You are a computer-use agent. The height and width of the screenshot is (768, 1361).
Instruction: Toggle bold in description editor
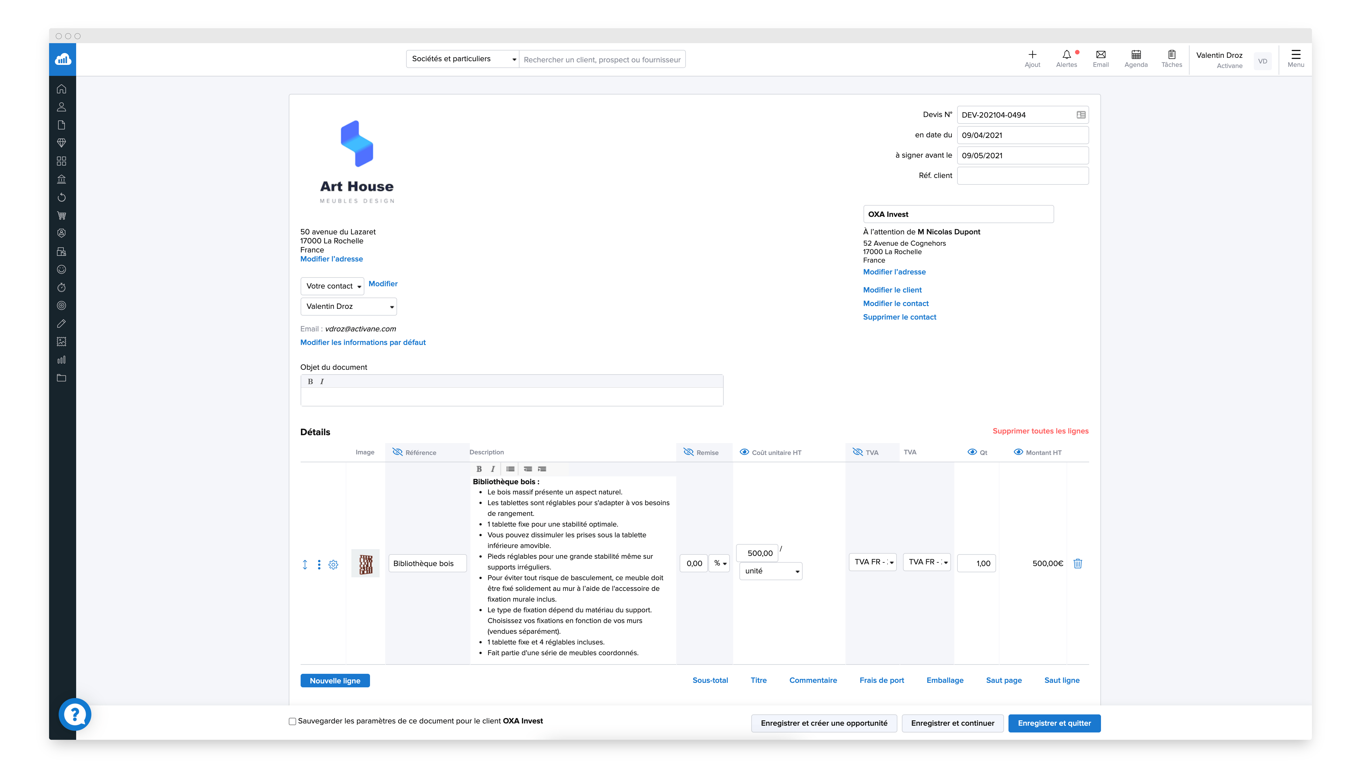479,469
